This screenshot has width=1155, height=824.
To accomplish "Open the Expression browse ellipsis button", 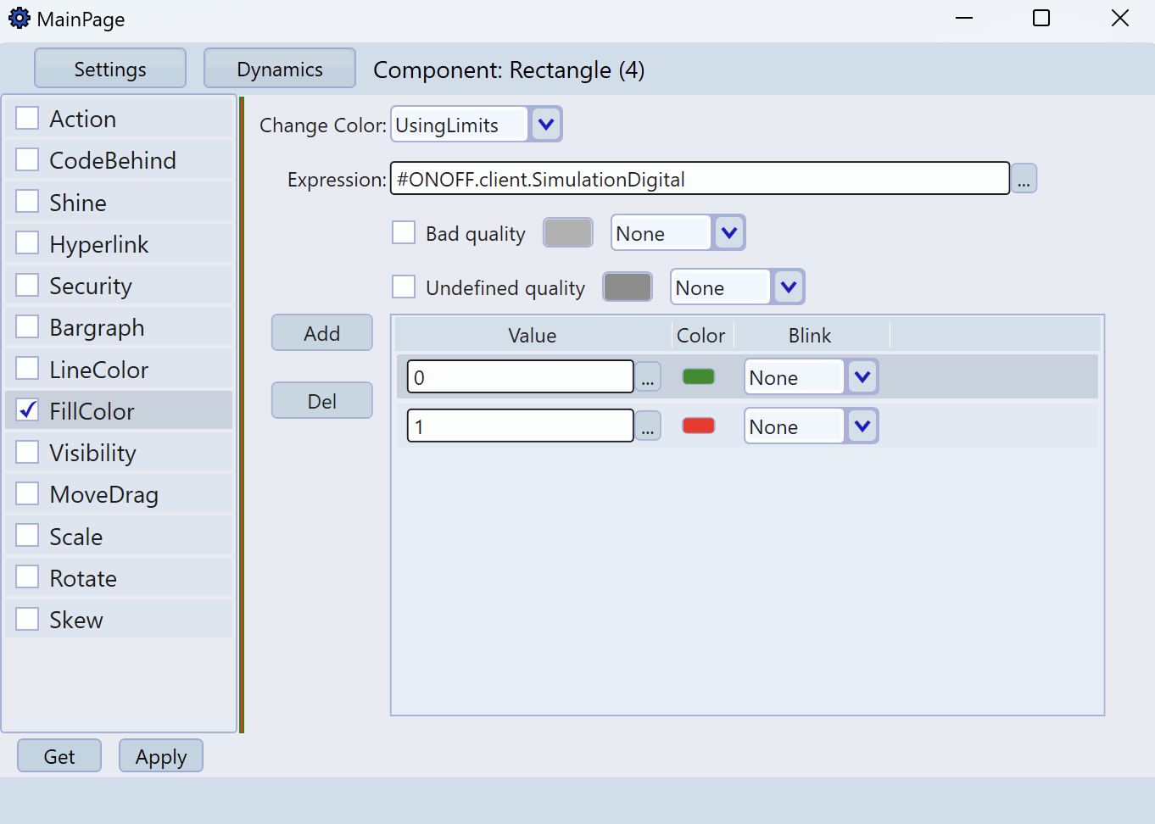I will [1024, 179].
